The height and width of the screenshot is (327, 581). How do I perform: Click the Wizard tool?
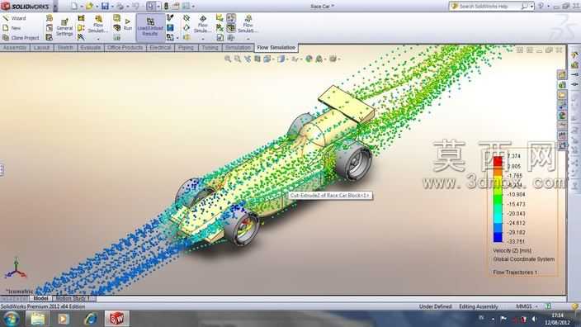pyautogui.click(x=14, y=18)
